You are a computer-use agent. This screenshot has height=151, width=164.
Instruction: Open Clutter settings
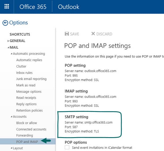coord(21,66)
